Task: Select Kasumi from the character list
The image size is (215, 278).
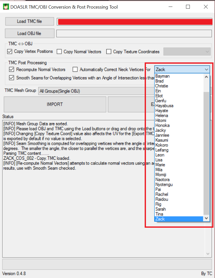Action: (x=162, y=140)
